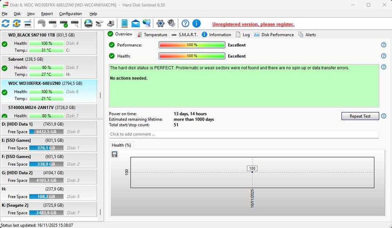Select the F: [SSD Games] partition

click(x=49, y=160)
